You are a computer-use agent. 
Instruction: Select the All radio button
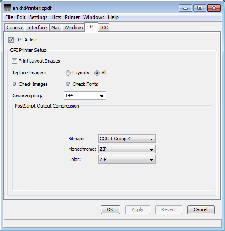click(x=97, y=73)
